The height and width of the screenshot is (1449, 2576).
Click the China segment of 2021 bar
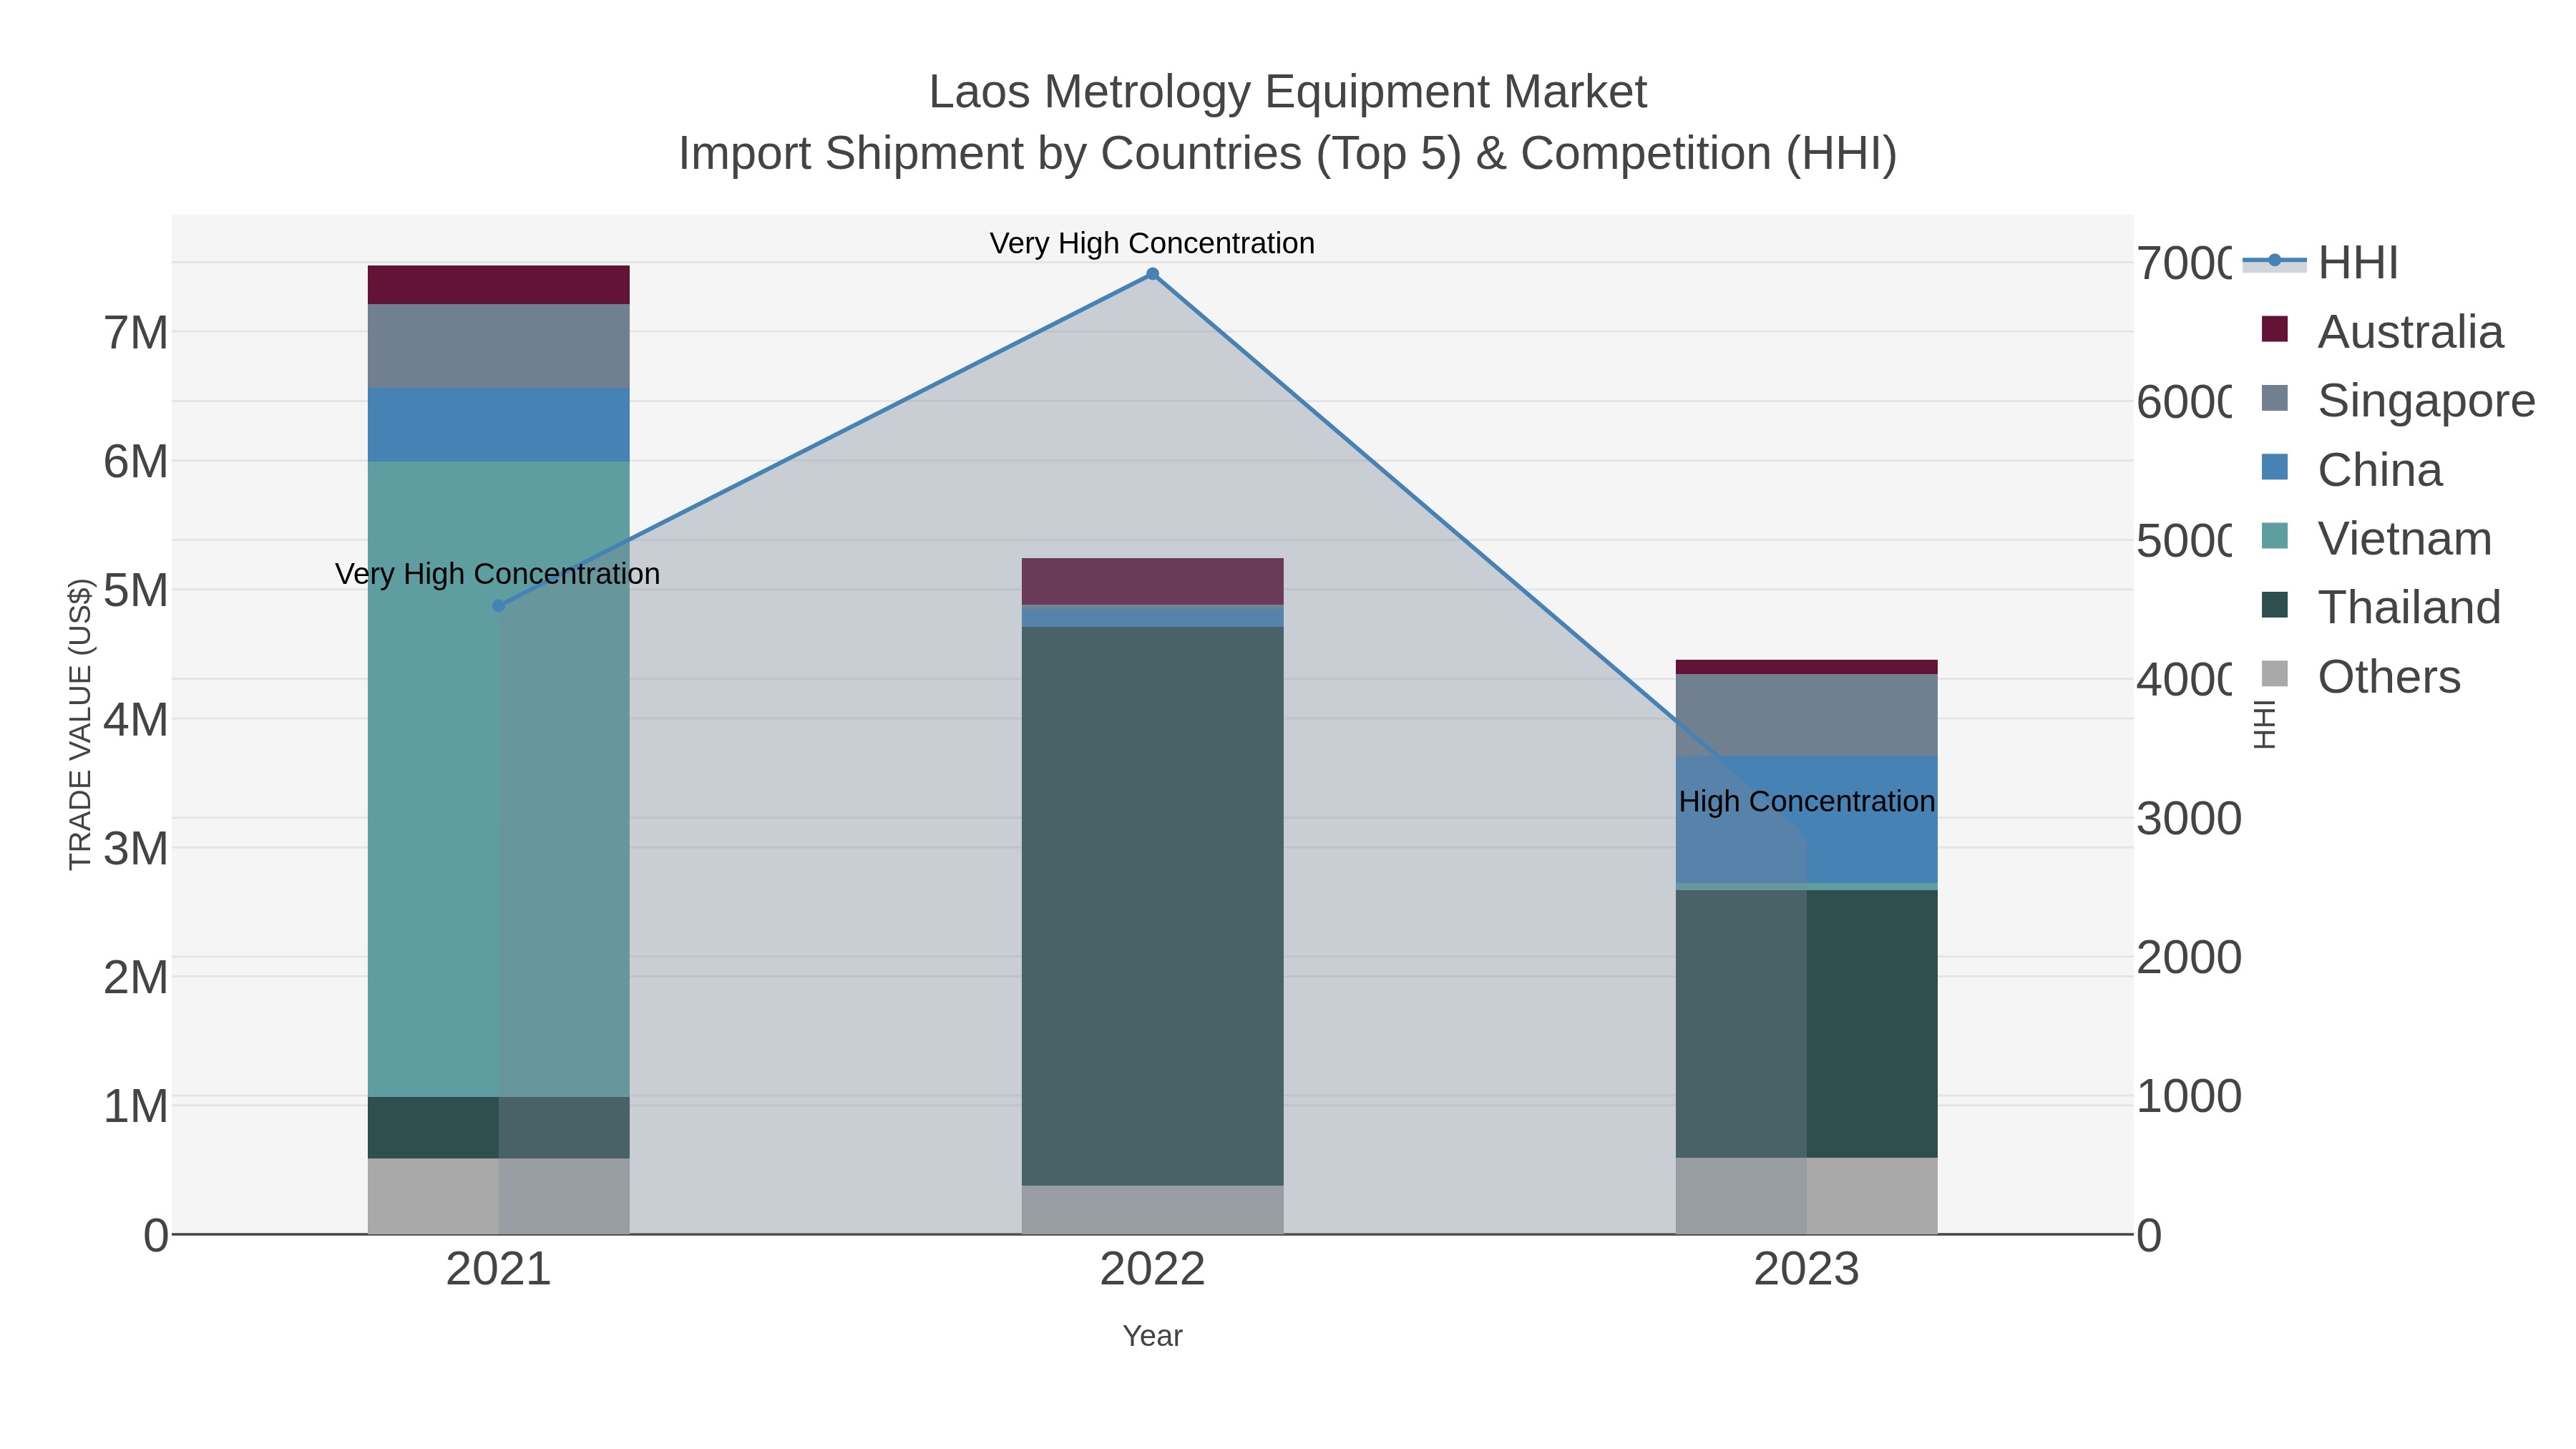498,425
